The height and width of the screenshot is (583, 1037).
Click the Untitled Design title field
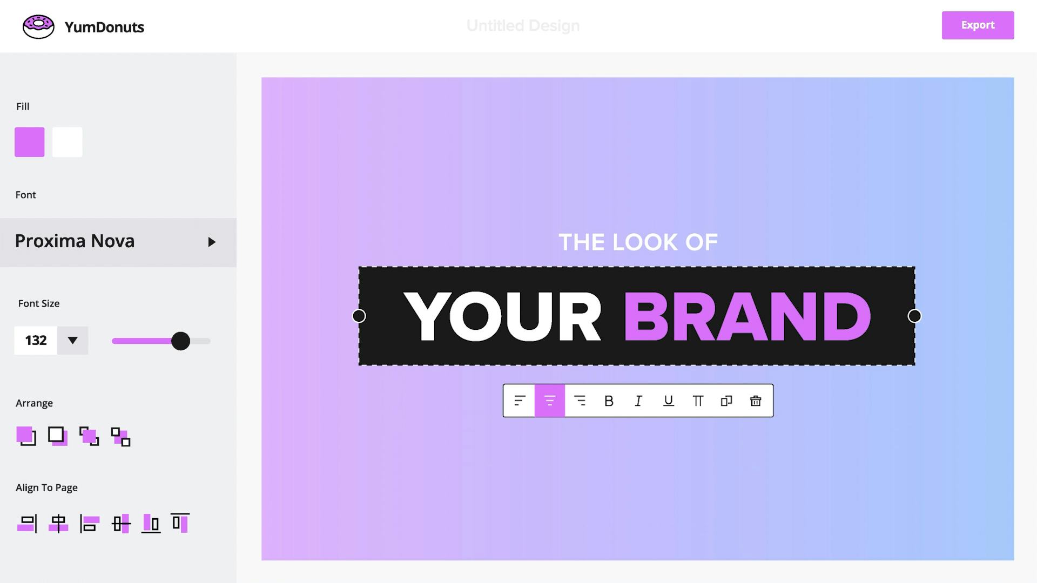[x=523, y=25]
